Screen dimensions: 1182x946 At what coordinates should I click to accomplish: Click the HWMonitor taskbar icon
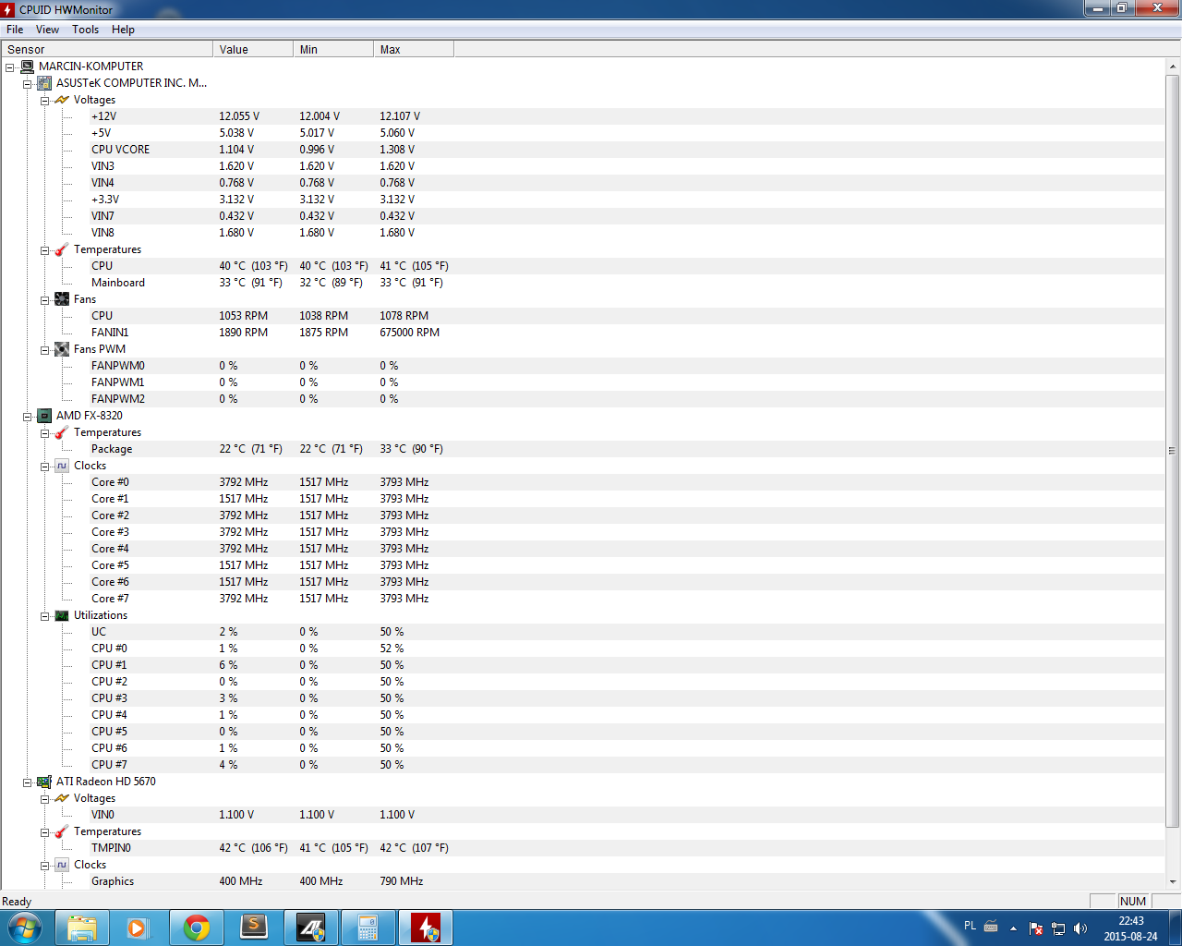425,928
